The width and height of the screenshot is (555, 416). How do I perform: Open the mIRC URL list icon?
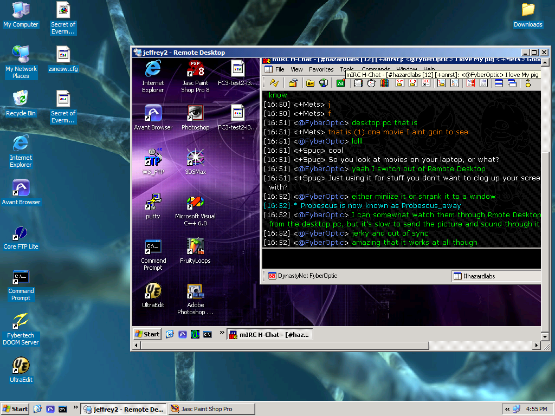pyautogui.click(x=483, y=83)
